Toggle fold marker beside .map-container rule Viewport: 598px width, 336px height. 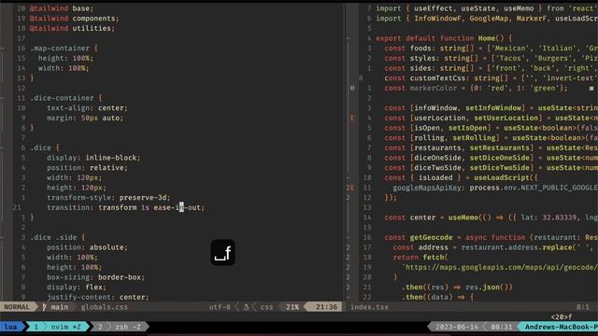2,49
